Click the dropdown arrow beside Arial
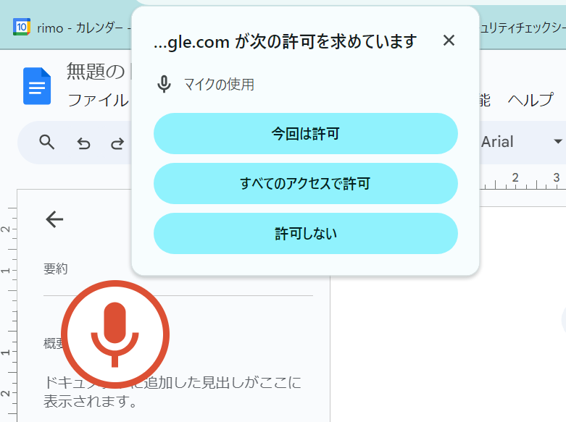Screen dimensions: 566x422 pyautogui.click(x=557, y=142)
